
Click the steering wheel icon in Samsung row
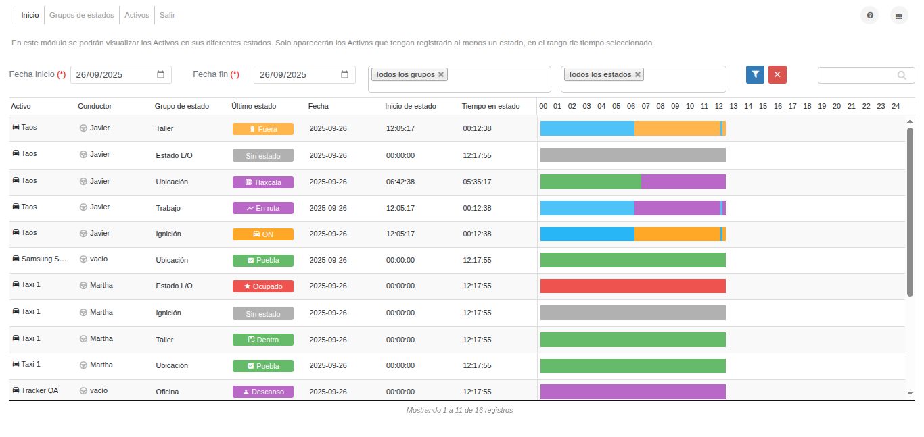83,259
